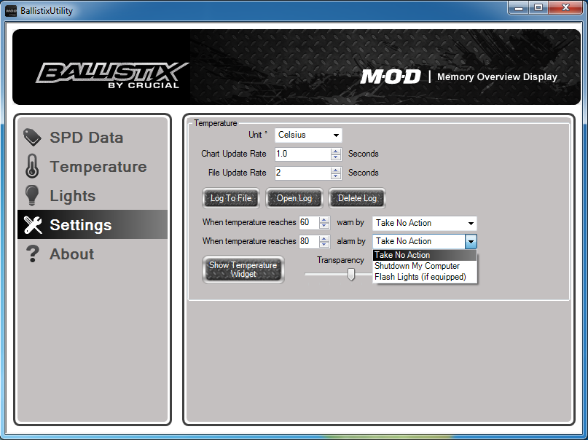Decrease the File Update Rate value
The height and width of the screenshot is (440, 588).
pyautogui.click(x=336, y=176)
